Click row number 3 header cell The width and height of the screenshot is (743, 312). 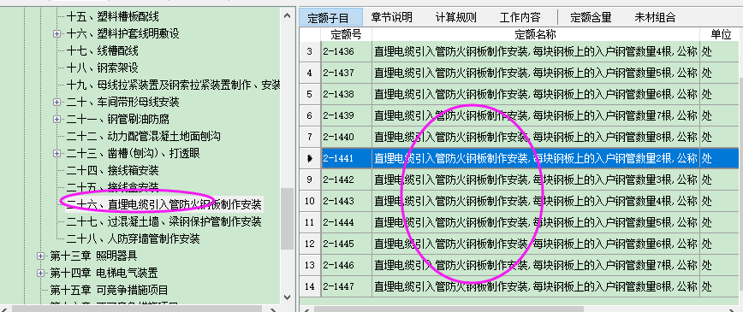(x=310, y=51)
